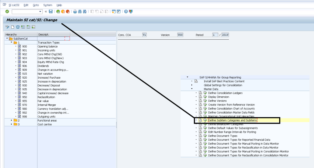Collapse the Master Data node
The height and width of the screenshot is (168, 314).
tap(192, 89)
